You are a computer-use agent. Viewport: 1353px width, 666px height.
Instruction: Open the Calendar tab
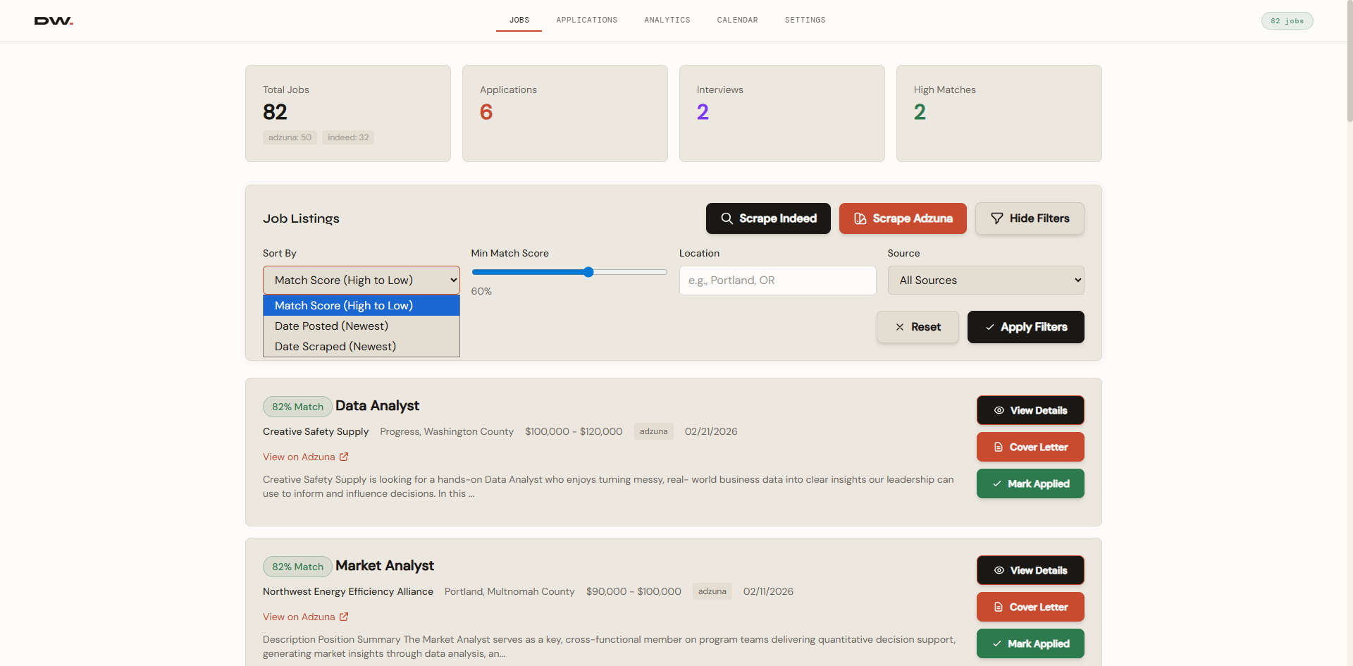(737, 20)
